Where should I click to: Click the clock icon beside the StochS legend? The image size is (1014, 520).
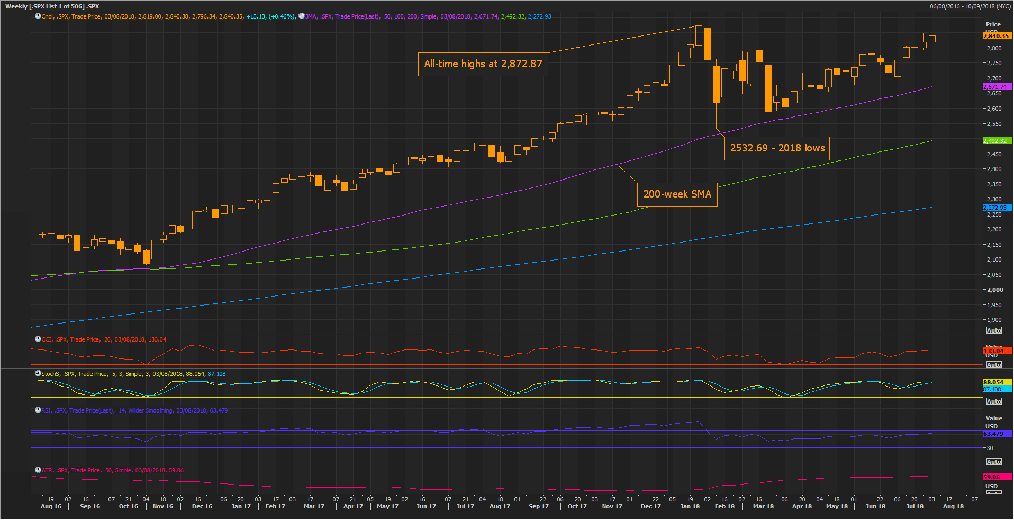click(38, 374)
